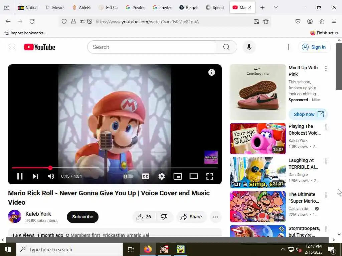This screenshot has width=342, height=256.
Task: Open menu for The Ultimate Super Mario video
Action: [326, 195]
